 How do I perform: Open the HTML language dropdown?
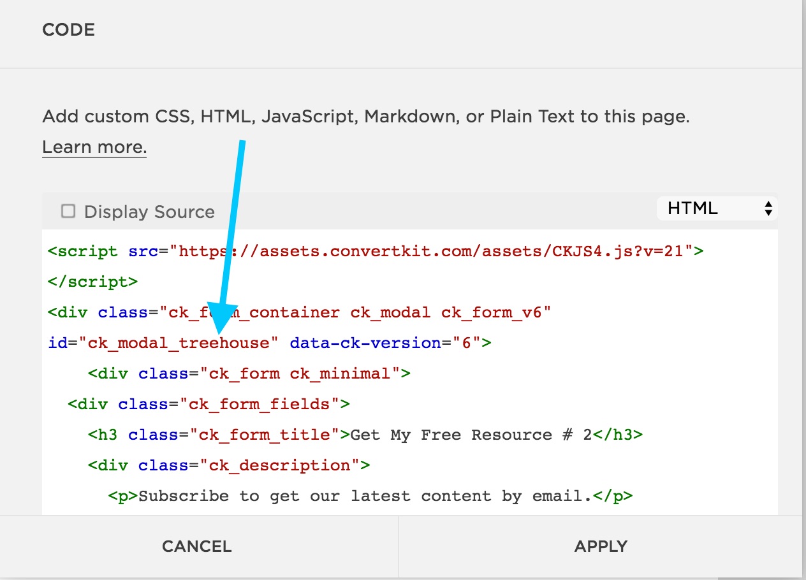717,208
